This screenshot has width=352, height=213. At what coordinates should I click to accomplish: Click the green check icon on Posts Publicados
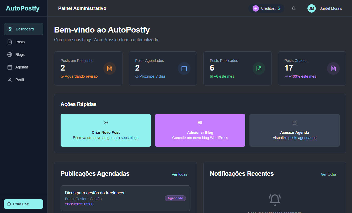(x=259, y=68)
